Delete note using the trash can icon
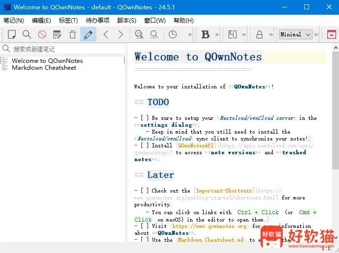This screenshot has height=253, width=339. pos(73,34)
